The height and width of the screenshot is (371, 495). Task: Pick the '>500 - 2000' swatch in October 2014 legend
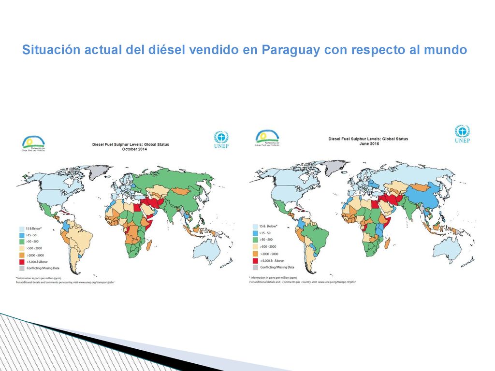click(x=22, y=248)
